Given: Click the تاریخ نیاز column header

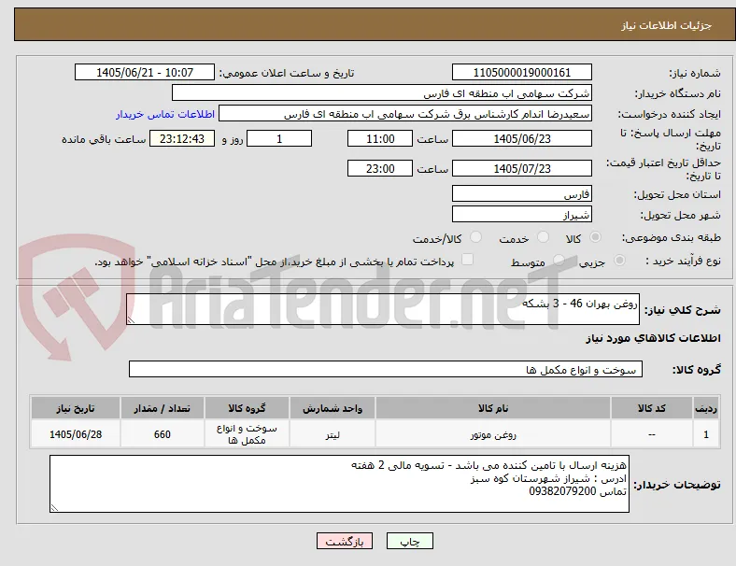Looking at the screenshot, I should [x=76, y=408].
